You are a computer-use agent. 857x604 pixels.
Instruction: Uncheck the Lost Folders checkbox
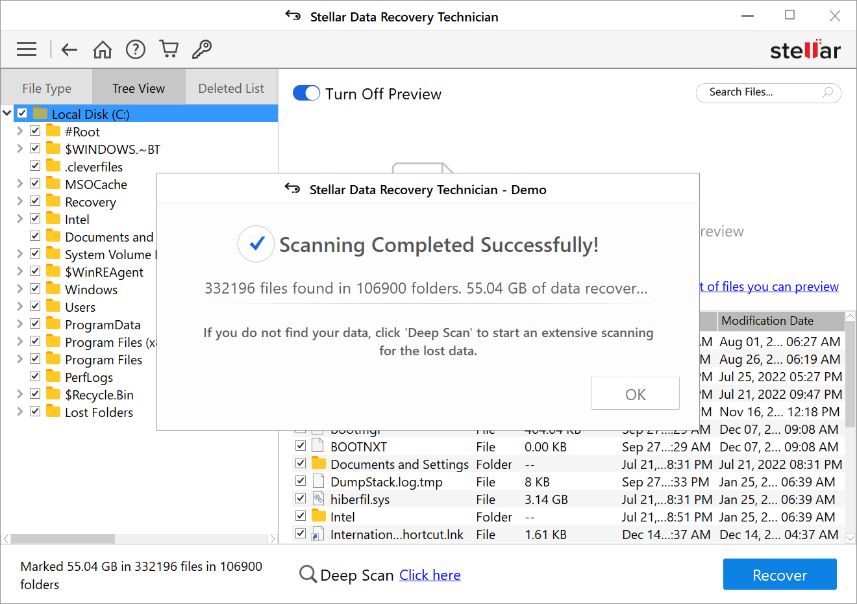[35, 411]
